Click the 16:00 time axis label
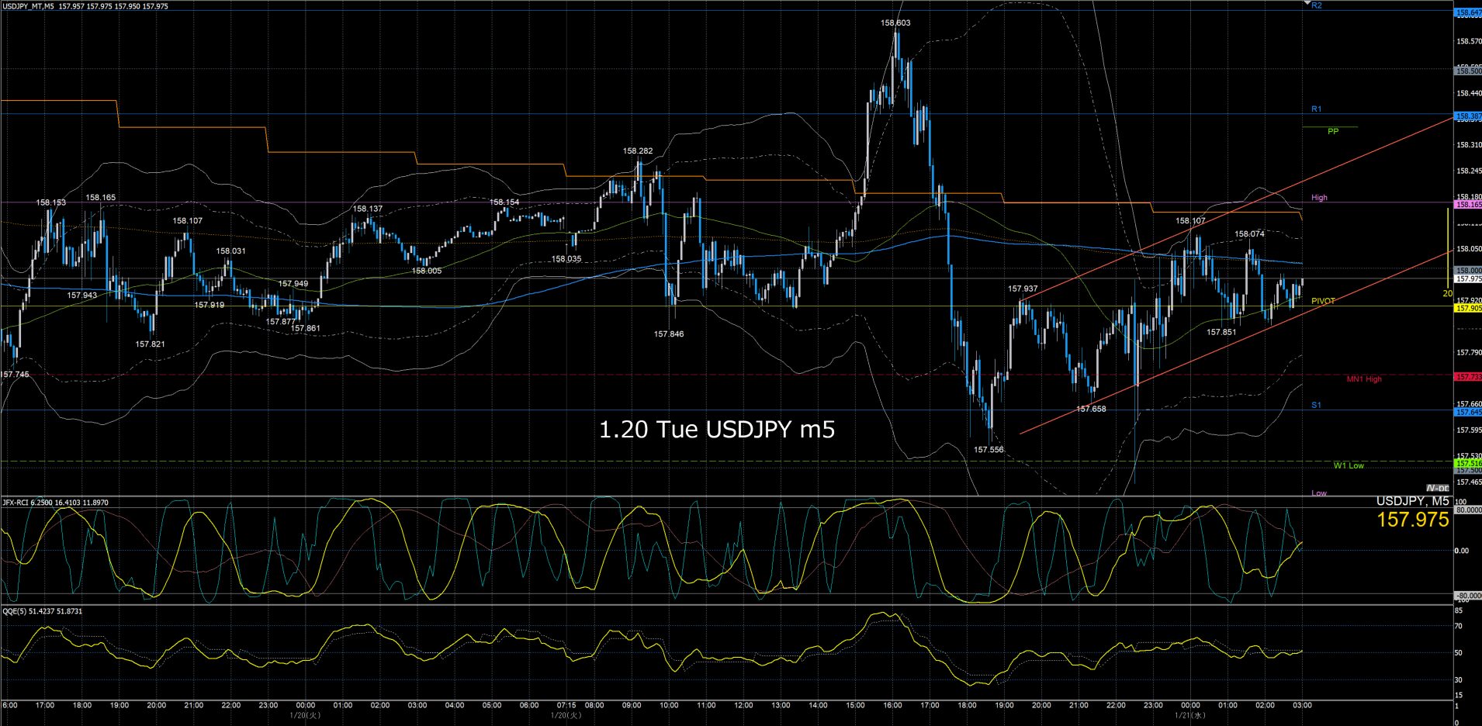This screenshot has height=726, width=1482. pyautogui.click(x=892, y=705)
